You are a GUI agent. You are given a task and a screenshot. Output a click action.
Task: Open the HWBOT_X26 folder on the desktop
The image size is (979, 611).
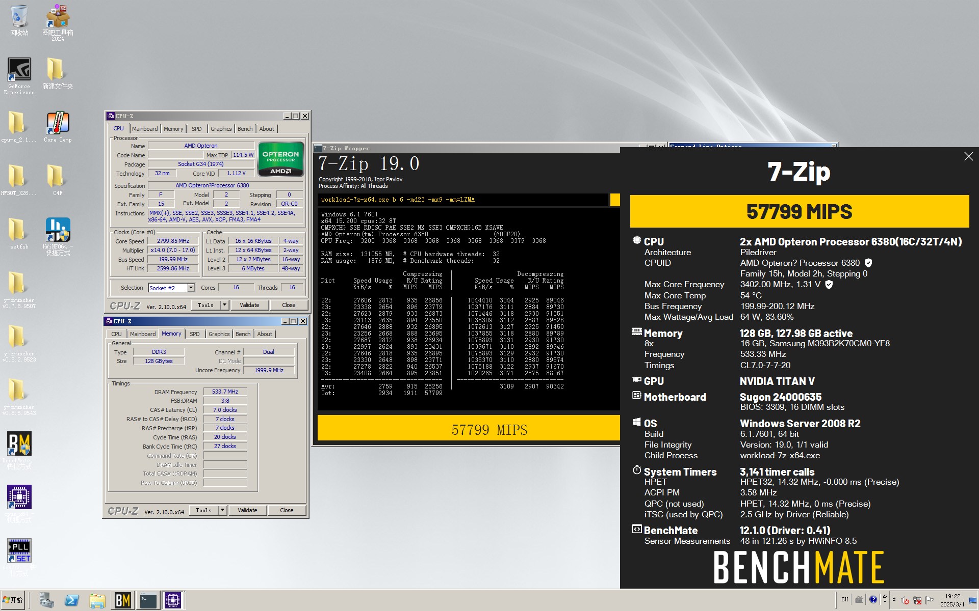(19, 180)
